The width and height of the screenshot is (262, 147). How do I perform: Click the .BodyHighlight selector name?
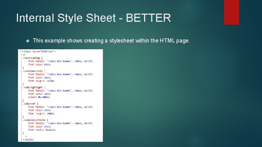(x=32, y=87)
